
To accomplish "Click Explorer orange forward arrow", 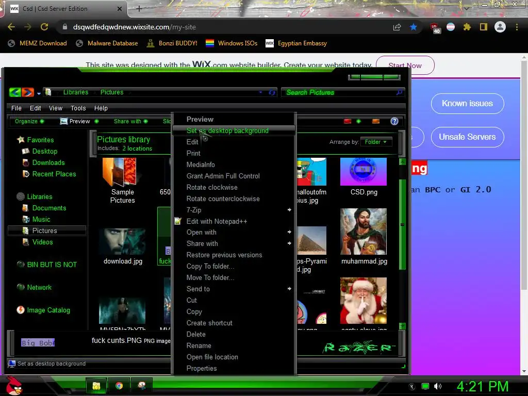I will click(28, 92).
